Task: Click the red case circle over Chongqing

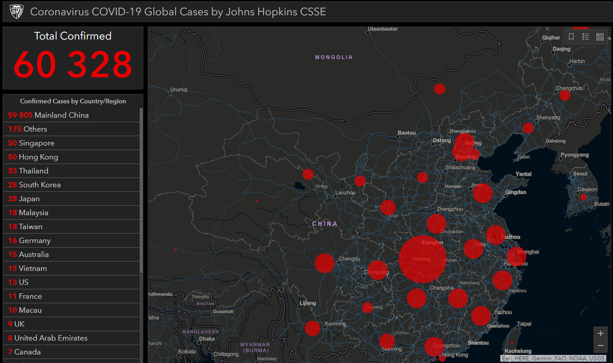Action: (378, 270)
